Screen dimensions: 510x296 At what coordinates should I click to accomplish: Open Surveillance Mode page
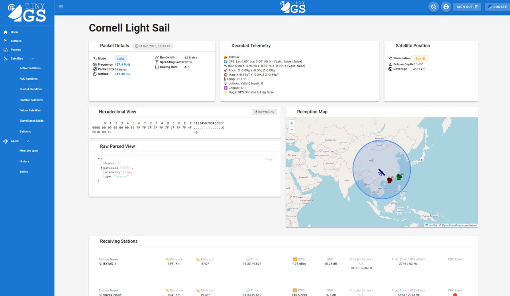31,121
